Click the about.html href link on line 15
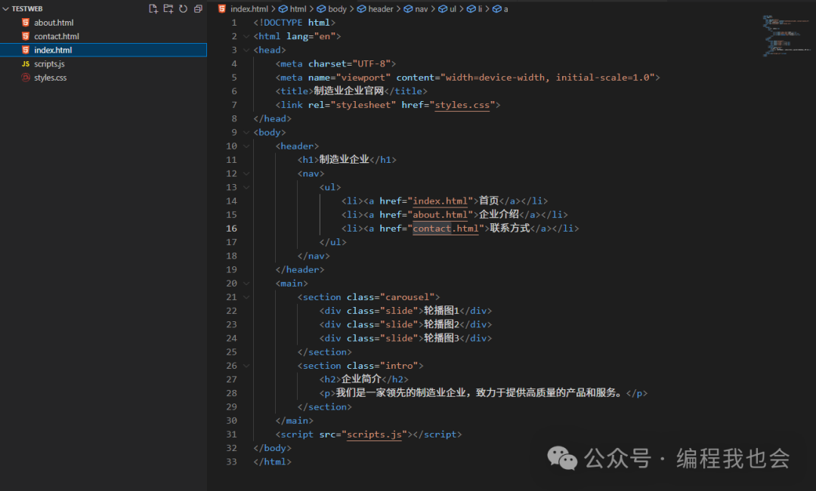The image size is (816, 491). pos(440,215)
